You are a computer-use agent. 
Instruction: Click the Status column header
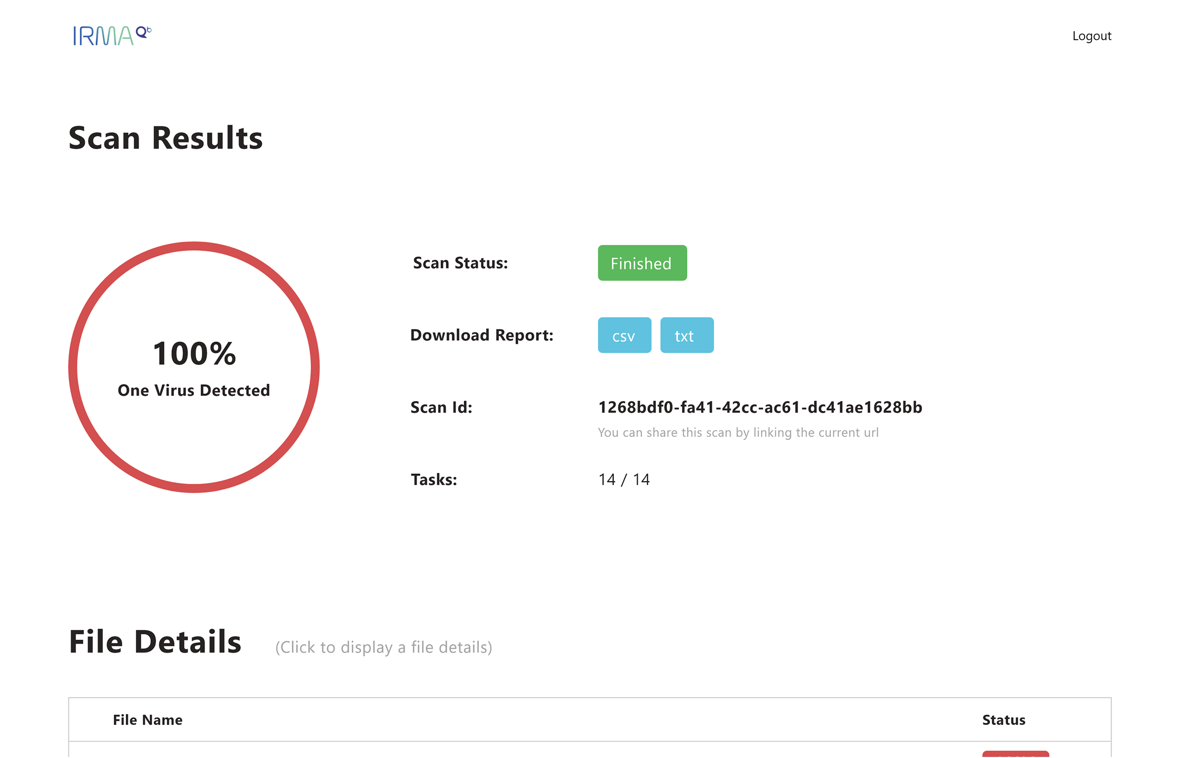tap(1004, 720)
